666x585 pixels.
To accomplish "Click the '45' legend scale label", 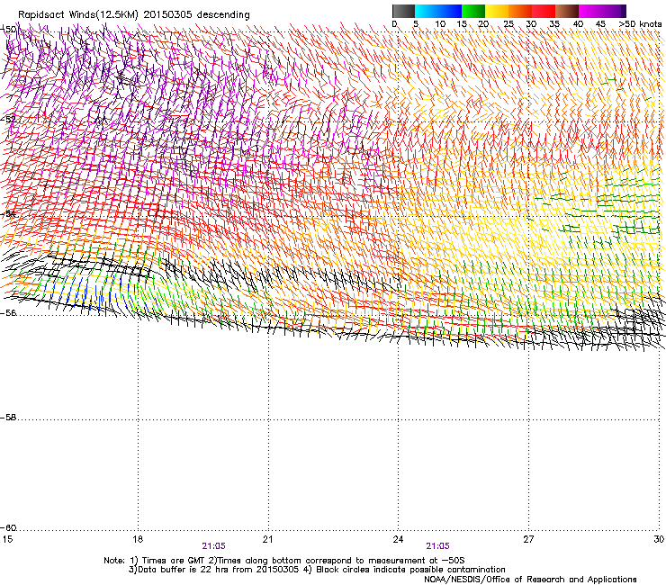I will click(x=600, y=24).
